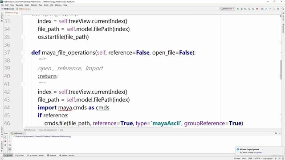285x160 pixels.
Task: Click line number 37 in the gutter
Action: 7,52
